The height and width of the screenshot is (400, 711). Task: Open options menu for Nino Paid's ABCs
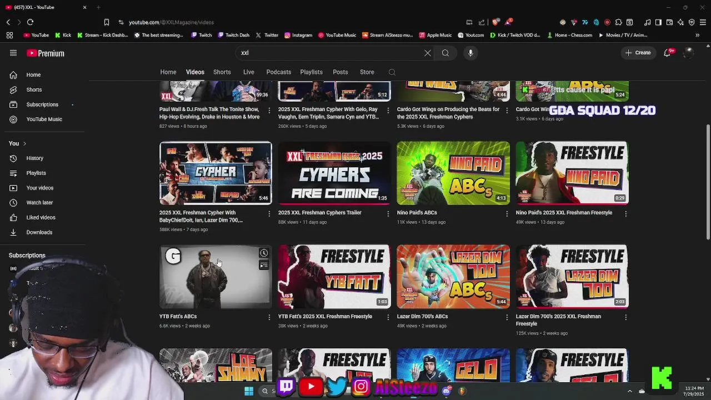point(507,214)
